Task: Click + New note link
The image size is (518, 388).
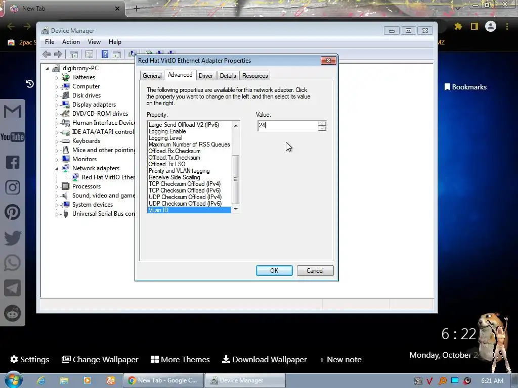Action: 340,359
